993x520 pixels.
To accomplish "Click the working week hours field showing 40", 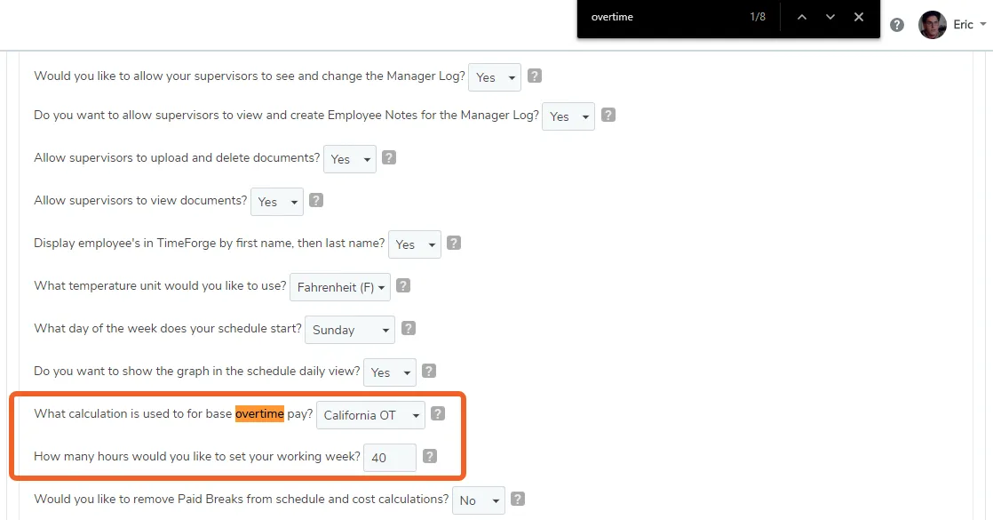I will pyautogui.click(x=390, y=458).
